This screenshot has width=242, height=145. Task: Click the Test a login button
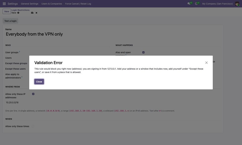(x=10, y=21)
